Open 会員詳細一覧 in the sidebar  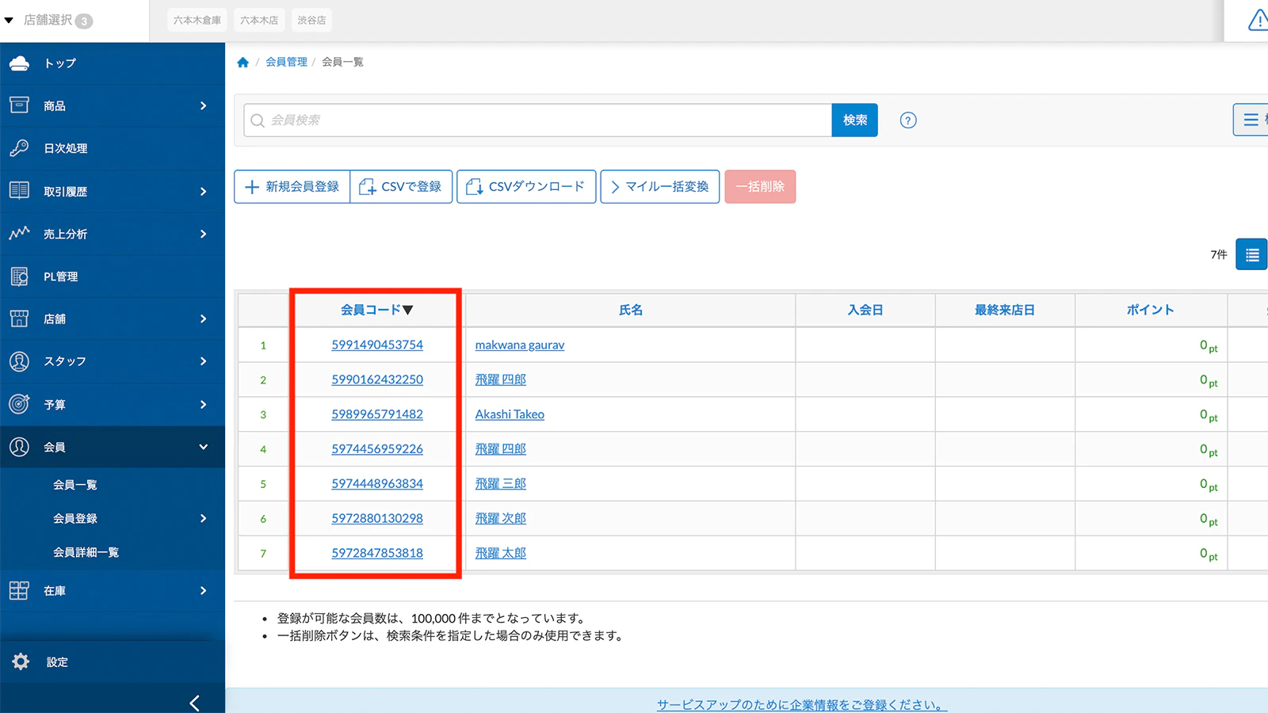click(86, 552)
